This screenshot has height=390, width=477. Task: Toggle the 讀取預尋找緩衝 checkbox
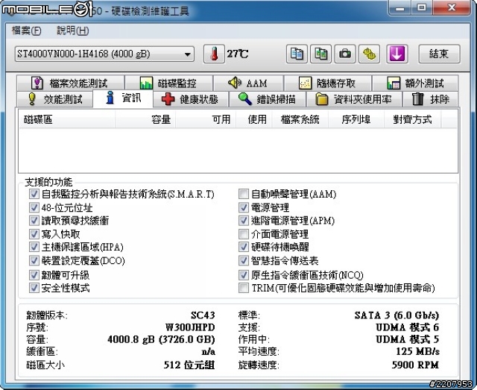(x=34, y=221)
